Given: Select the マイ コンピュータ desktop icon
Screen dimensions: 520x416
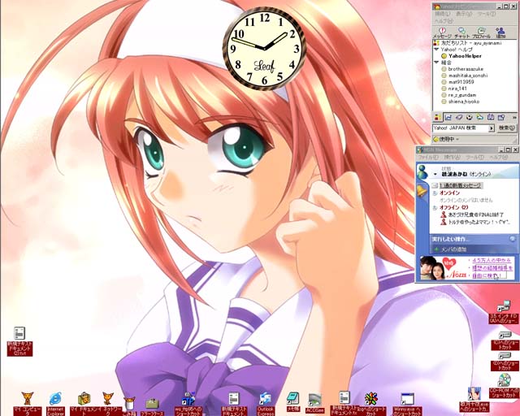Looking at the screenshot, I should (27, 403).
